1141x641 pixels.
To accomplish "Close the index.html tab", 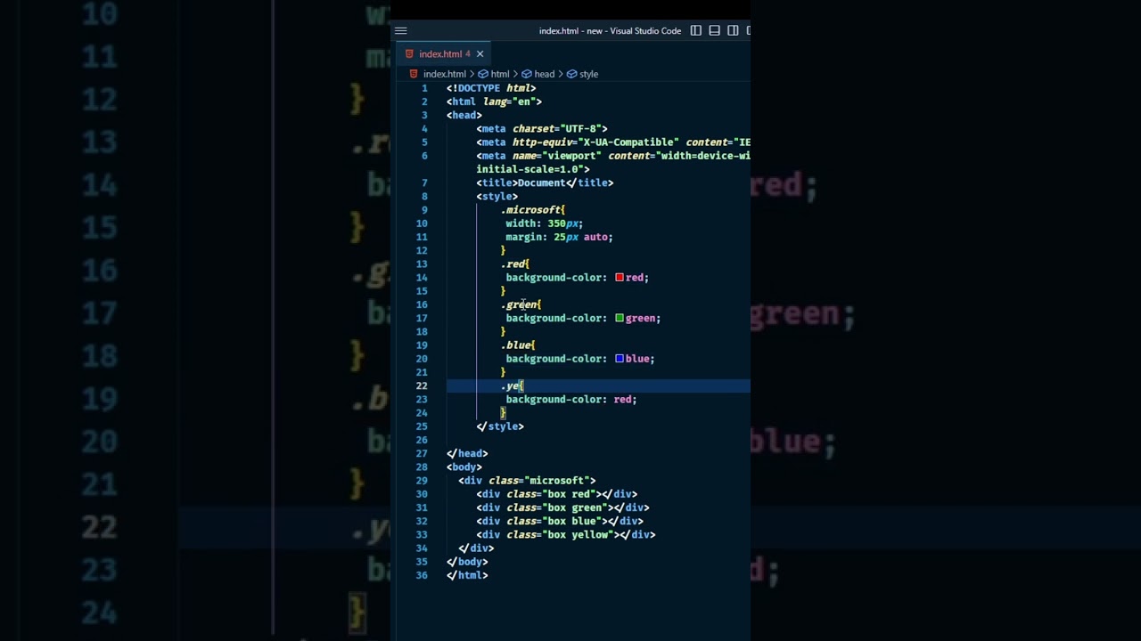I will [x=480, y=53].
